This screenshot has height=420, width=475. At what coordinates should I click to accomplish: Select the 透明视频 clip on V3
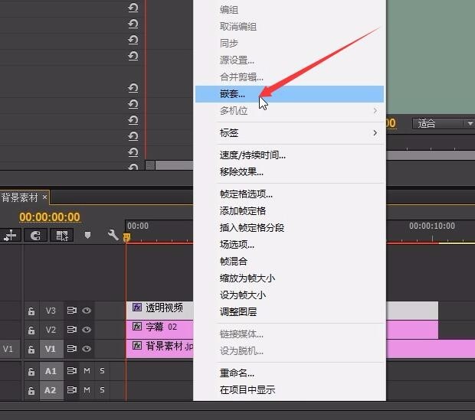[x=282, y=311]
